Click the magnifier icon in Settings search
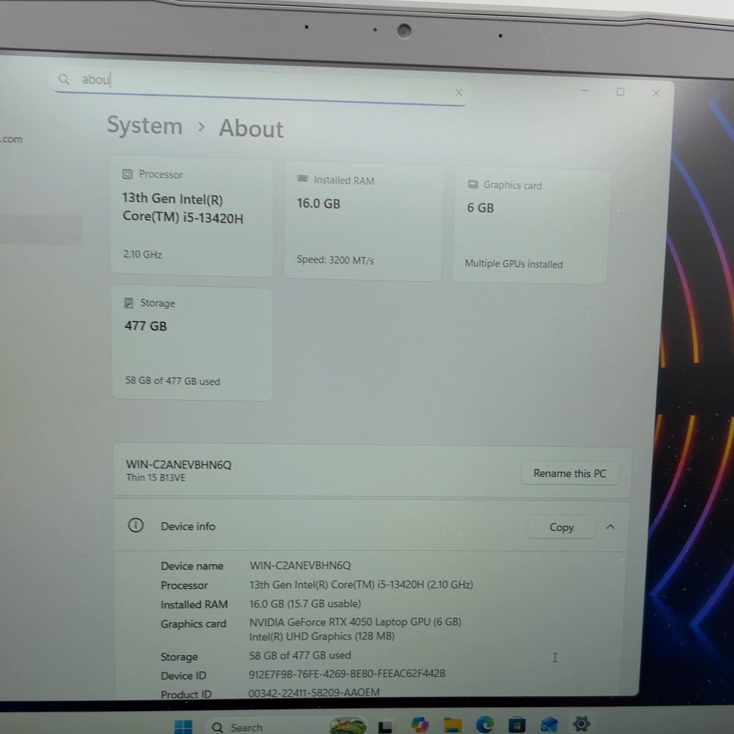The height and width of the screenshot is (734, 734). click(64, 79)
